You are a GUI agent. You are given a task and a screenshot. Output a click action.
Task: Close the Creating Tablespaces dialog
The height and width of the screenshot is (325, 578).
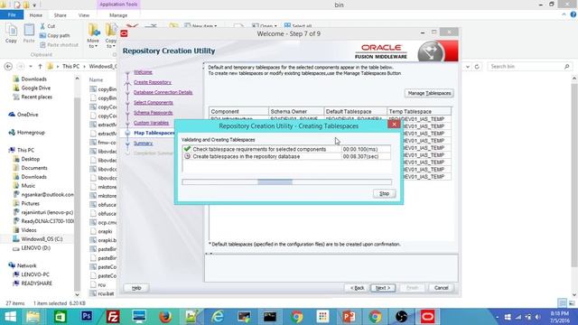point(394,125)
